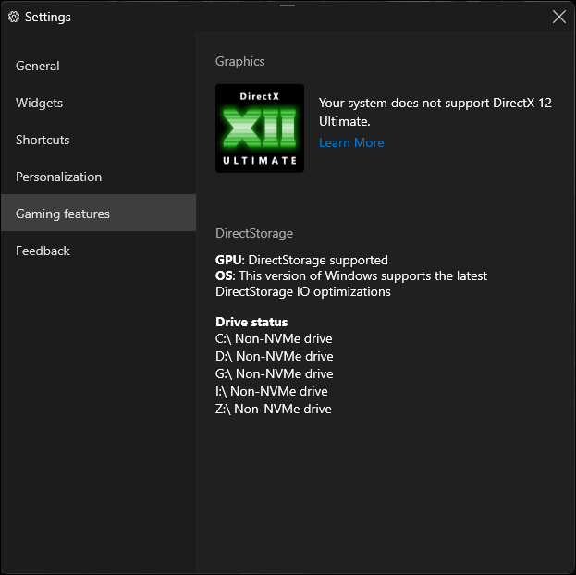Select the C:\ Non-NVMe drive entry

(x=274, y=338)
